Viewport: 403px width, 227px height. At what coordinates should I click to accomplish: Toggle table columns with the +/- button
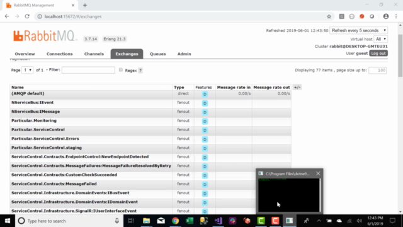297,87
